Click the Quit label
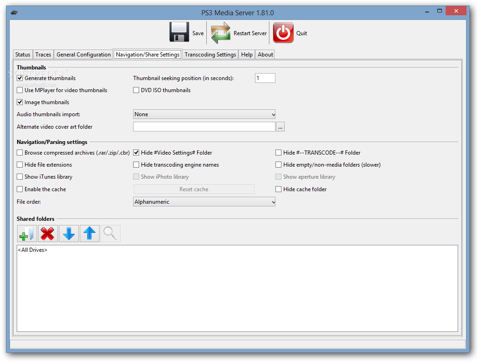Screen dimensions: 479x362 click(301, 33)
